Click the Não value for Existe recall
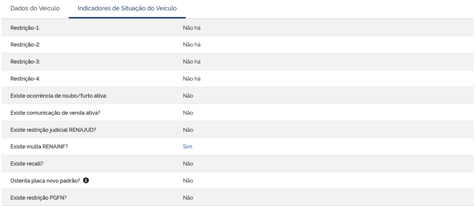This screenshot has width=476, height=206. 188,164
